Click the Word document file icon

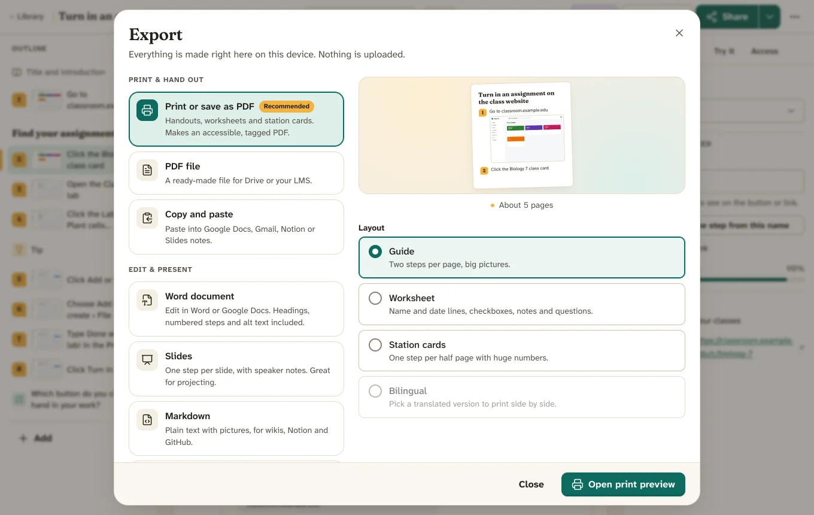point(147,300)
